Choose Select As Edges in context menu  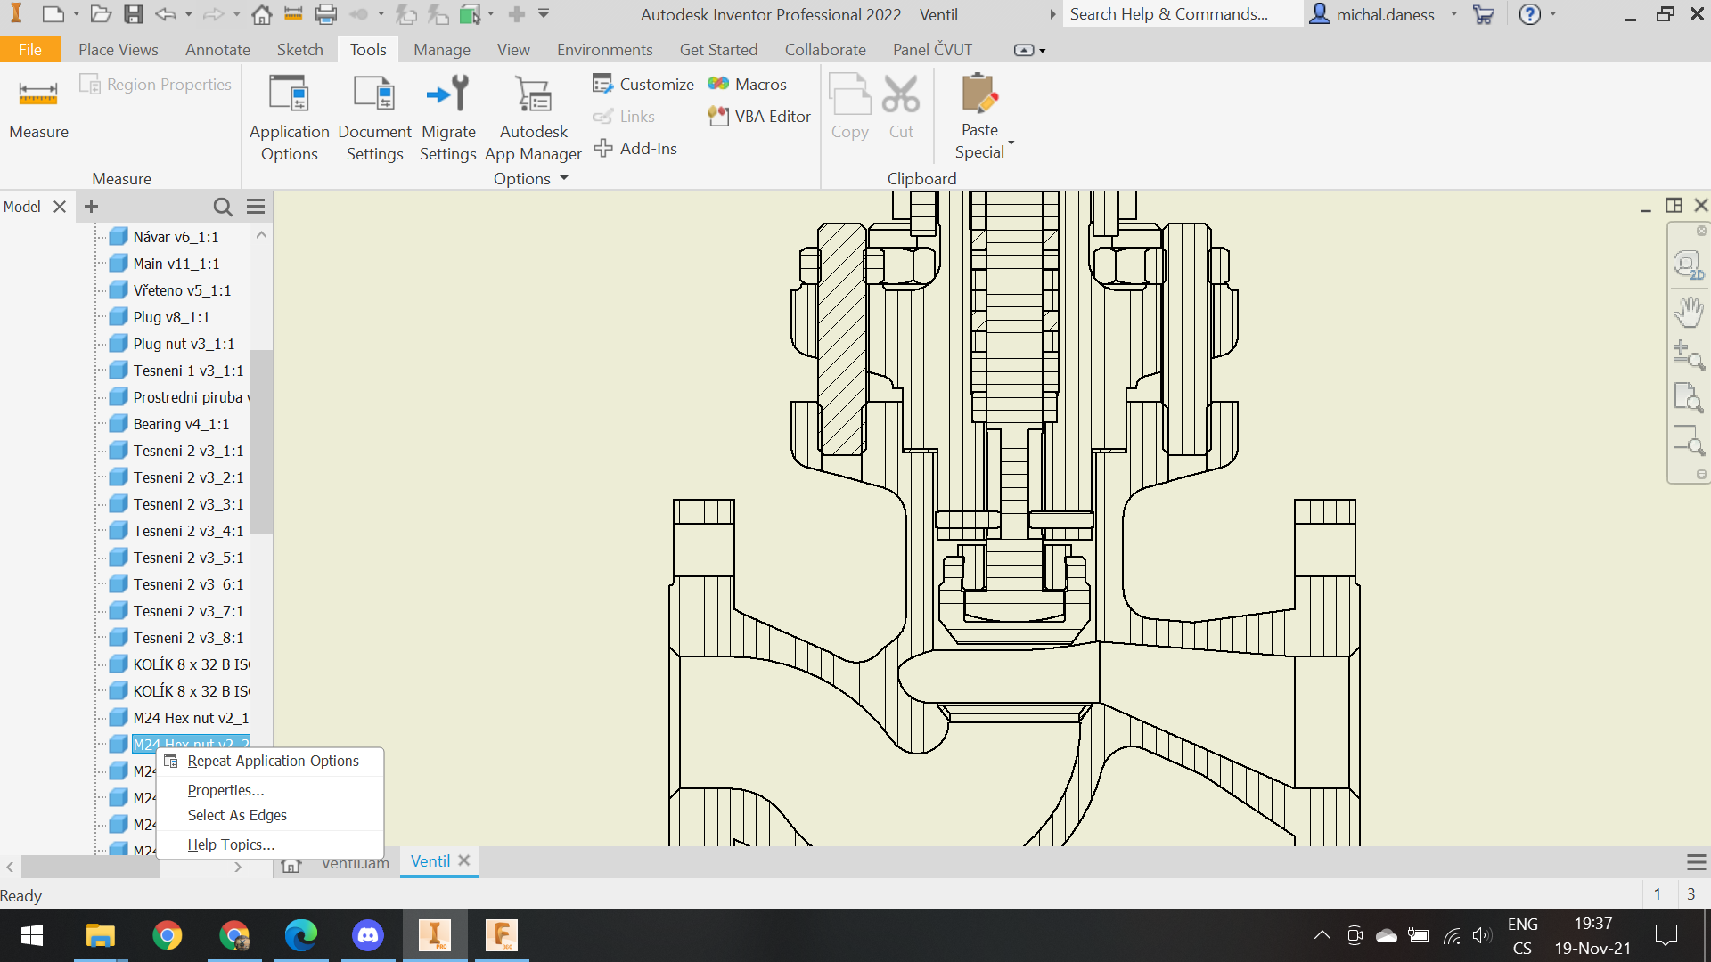[236, 815]
